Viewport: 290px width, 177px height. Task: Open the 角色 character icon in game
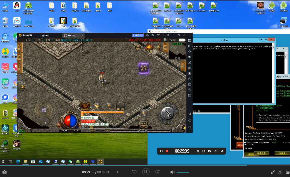coord(109,106)
